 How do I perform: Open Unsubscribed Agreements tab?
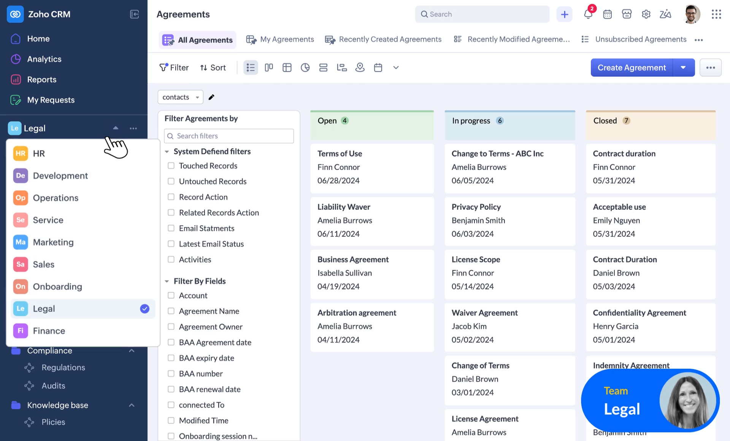point(634,40)
